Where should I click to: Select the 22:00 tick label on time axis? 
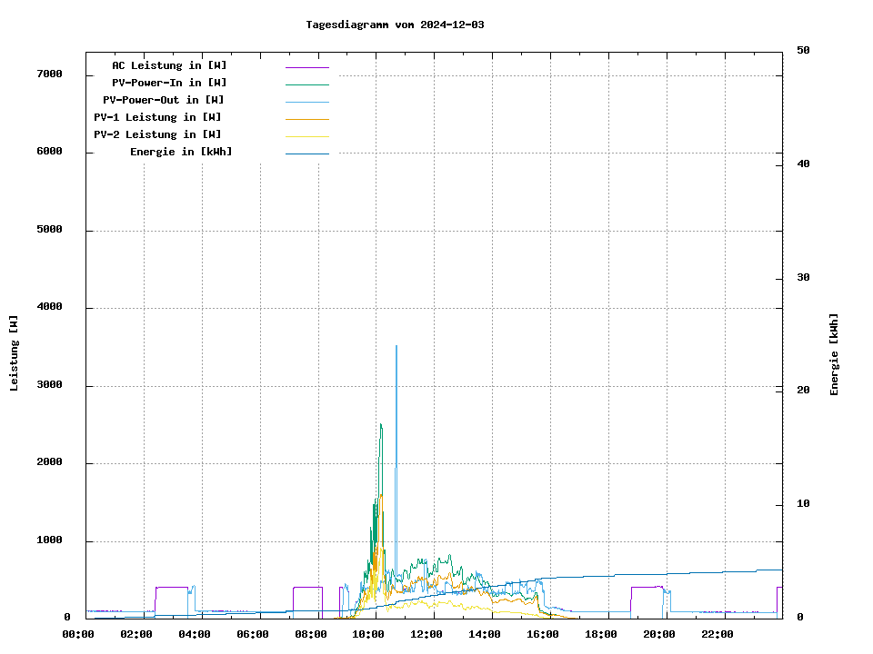pos(717,634)
